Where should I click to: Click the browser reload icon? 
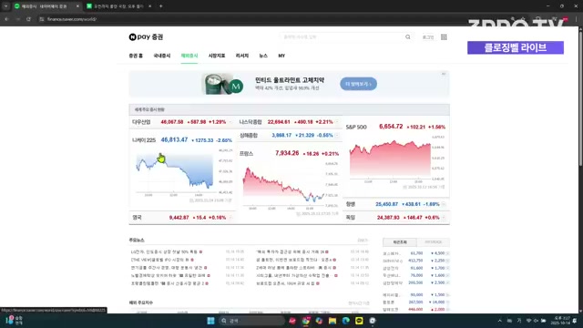point(28,19)
